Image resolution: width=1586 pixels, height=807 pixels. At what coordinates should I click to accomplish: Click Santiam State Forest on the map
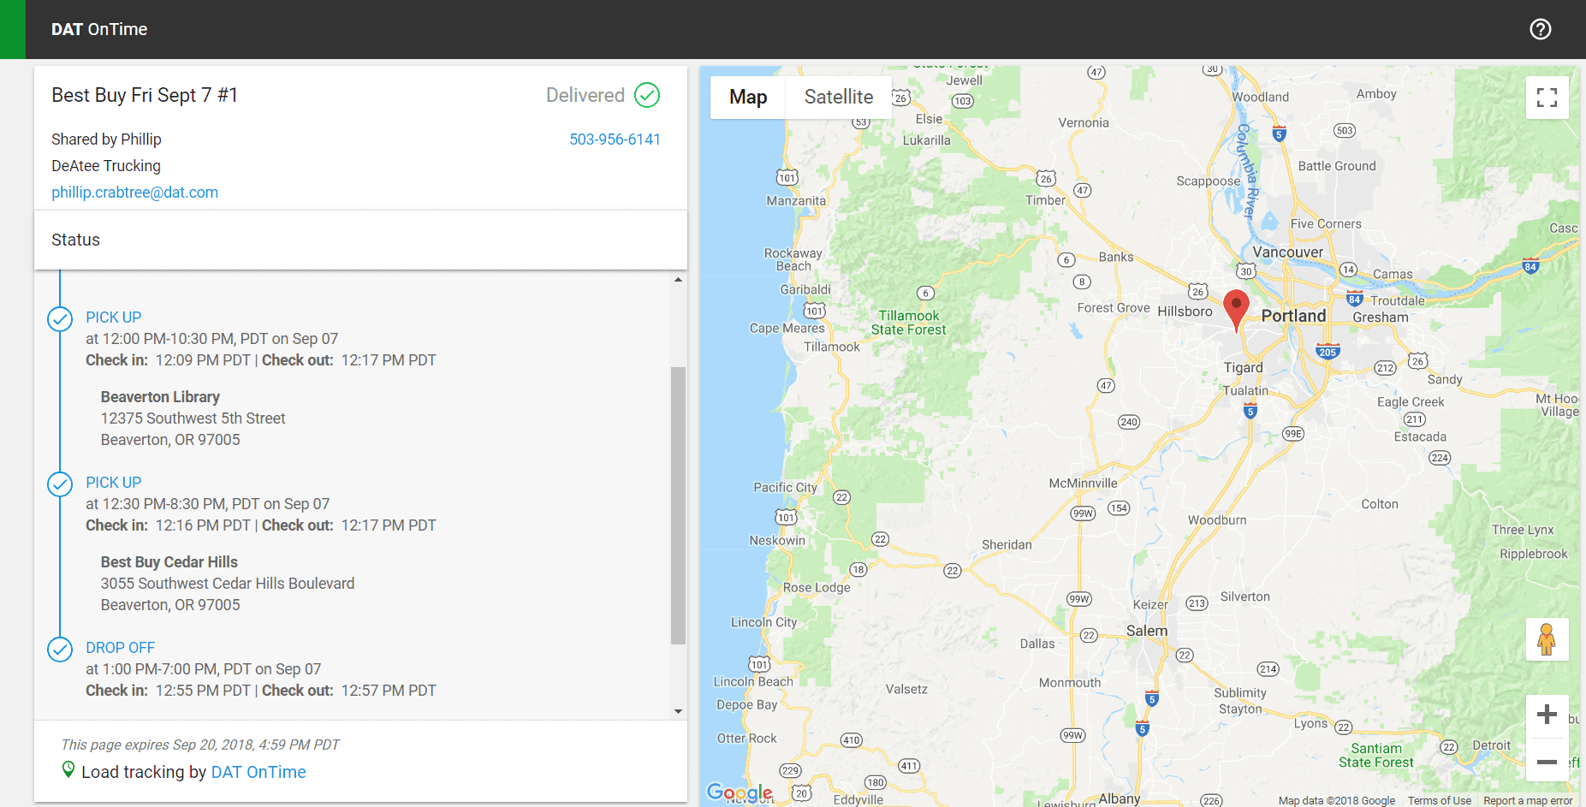pyautogui.click(x=1376, y=756)
